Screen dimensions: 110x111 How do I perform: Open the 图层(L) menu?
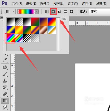point(58,4)
